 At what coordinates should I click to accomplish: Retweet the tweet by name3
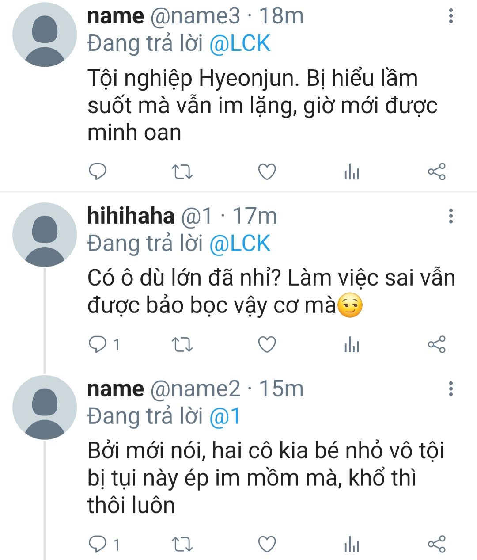tap(182, 171)
